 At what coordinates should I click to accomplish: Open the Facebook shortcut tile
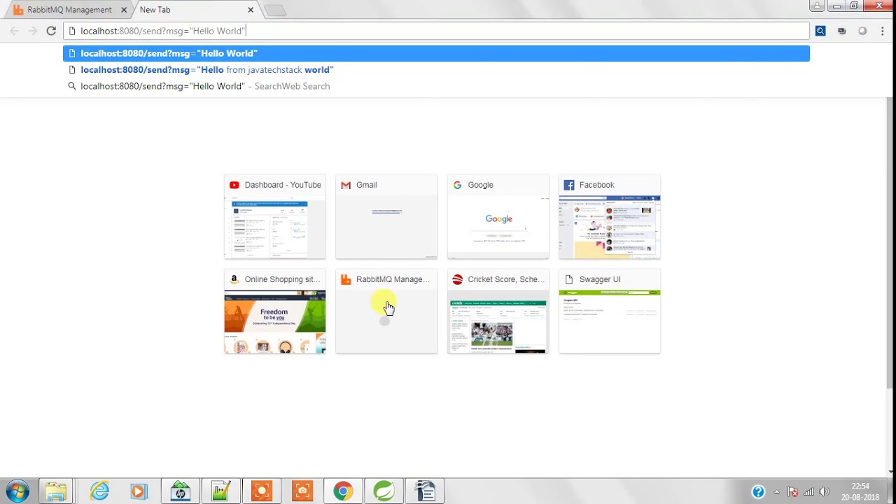pyautogui.click(x=610, y=217)
